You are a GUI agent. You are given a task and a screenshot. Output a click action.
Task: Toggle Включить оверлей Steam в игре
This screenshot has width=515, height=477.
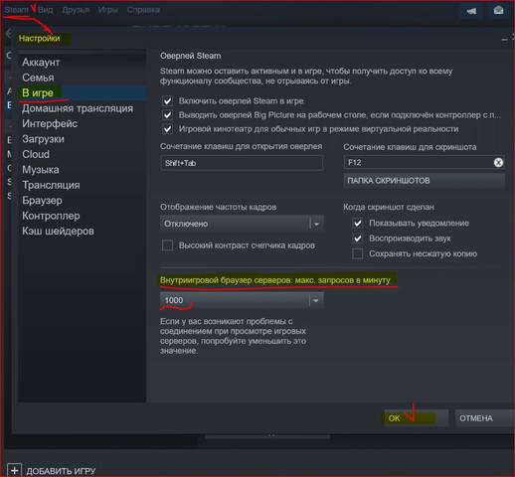pyautogui.click(x=167, y=101)
